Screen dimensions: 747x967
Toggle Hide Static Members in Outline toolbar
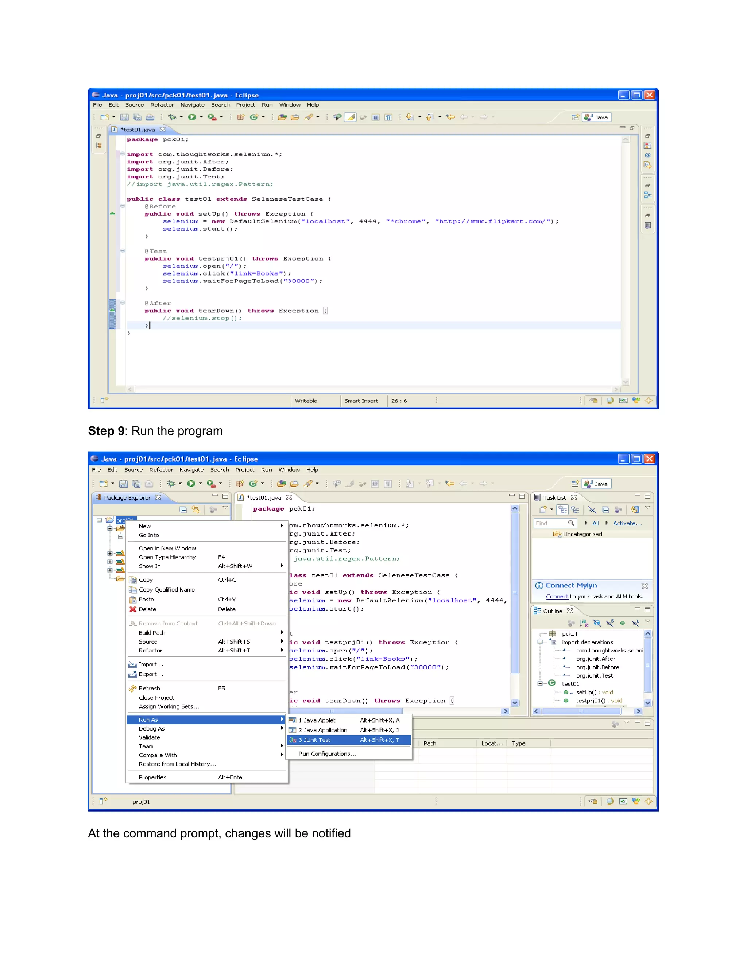click(x=610, y=623)
